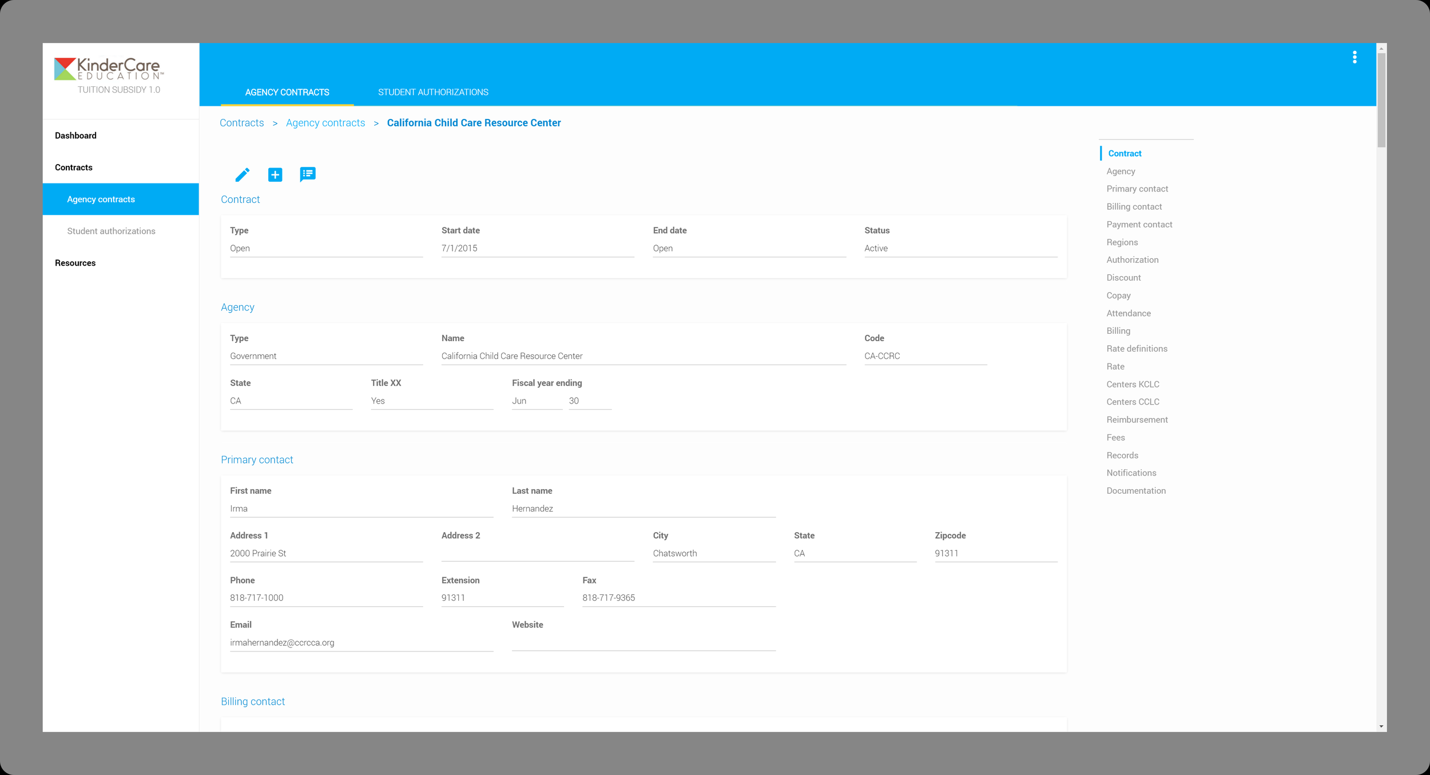1430x775 pixels.
Task: Jump to Rate definitions section nav
Action: pyautogui.click(x=1137, y=349)
